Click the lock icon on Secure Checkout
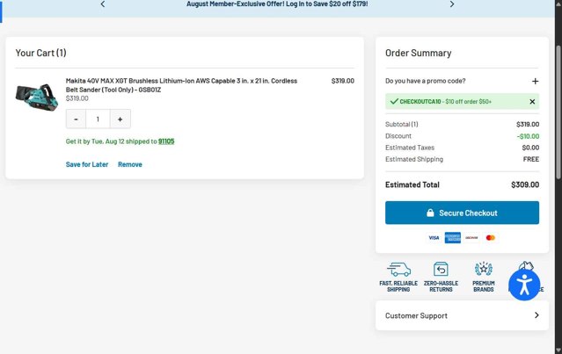562x354 pixels. click(430, 213)
